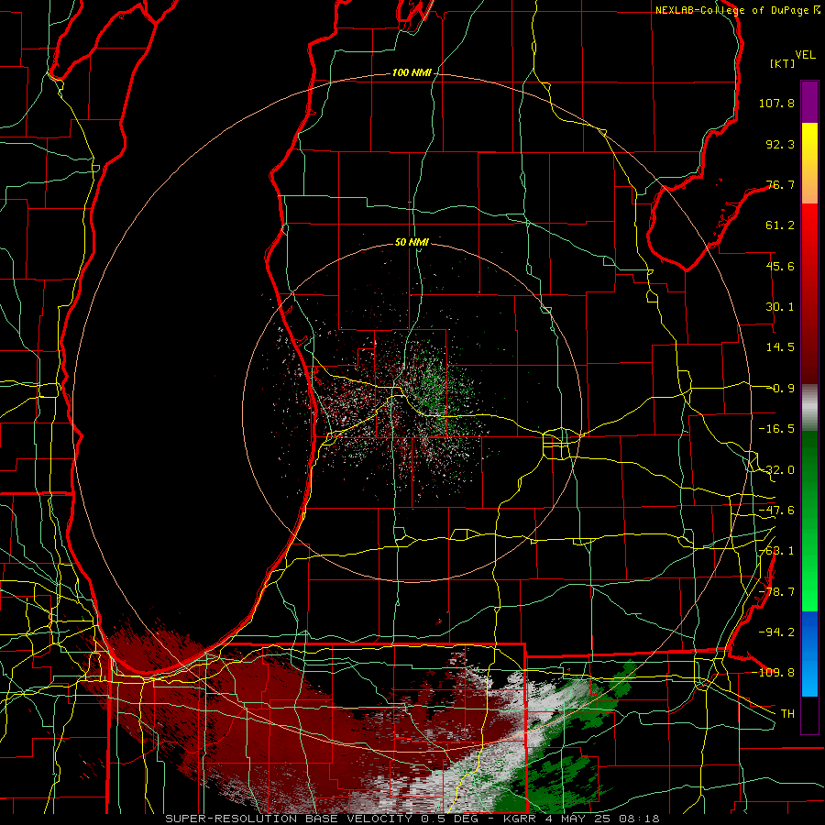
Task: Click the 14.5 legend value
Action: (x=780, y=347)
